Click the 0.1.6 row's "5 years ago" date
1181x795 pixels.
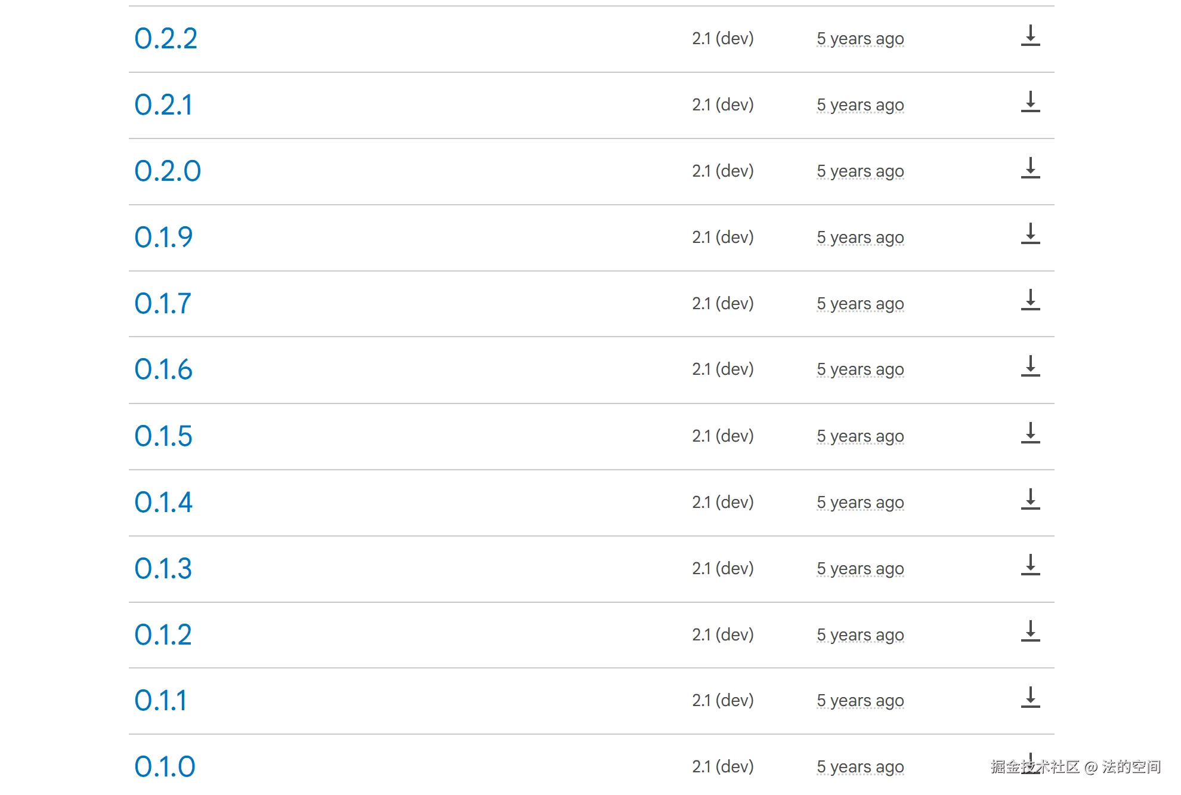point(860,369)
